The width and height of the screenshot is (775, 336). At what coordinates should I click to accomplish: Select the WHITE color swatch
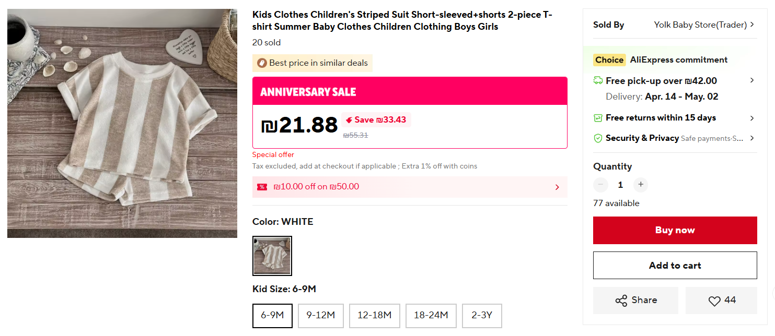pos(272,256)
